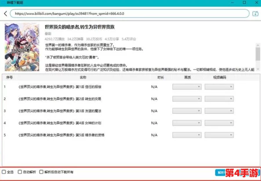The width and height of the screenshot is (261, 181).
Task: Close the downloader window
Action: (257, 3)
